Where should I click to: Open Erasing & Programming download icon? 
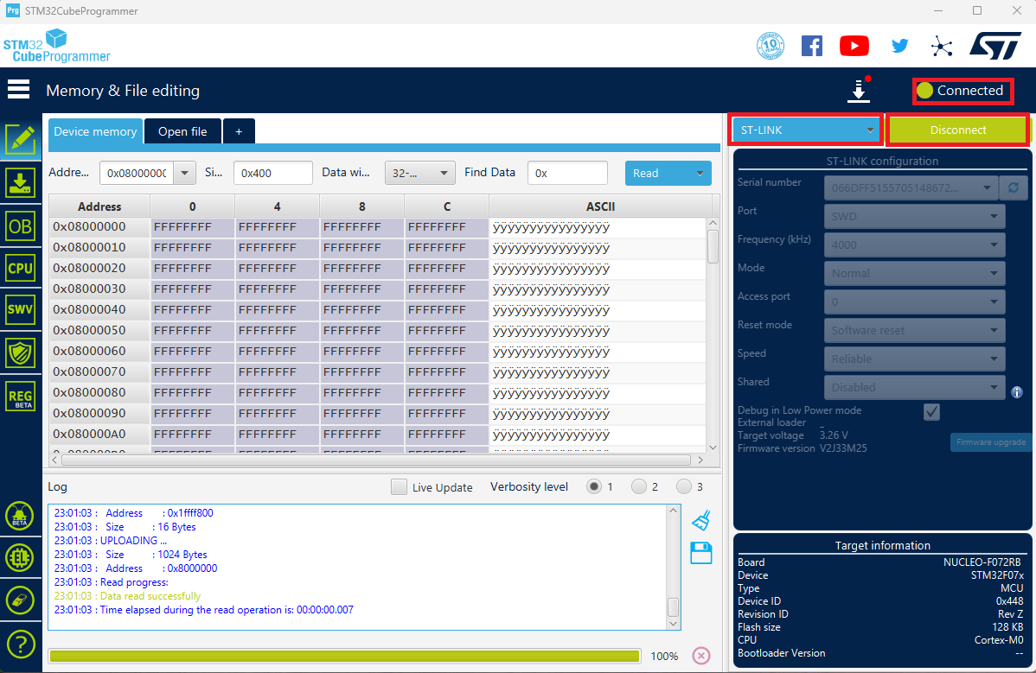click(x=21, y=183)
